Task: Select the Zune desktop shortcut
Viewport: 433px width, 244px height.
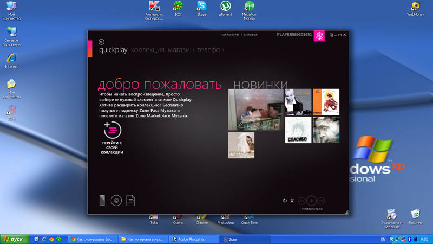Action: point(11,113)
